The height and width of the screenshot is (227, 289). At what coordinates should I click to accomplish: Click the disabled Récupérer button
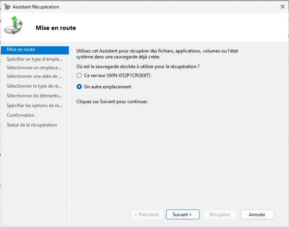point(220,214)
